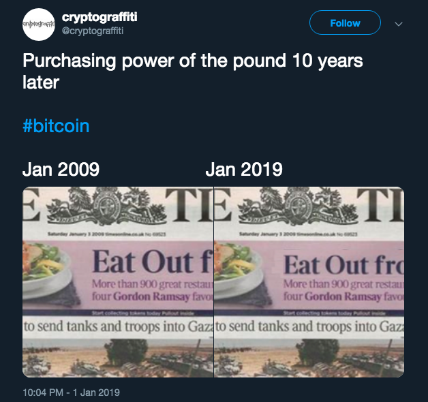Expand the tweet options chevron
The width and height of the screenshot is (428, 402).
399,24
